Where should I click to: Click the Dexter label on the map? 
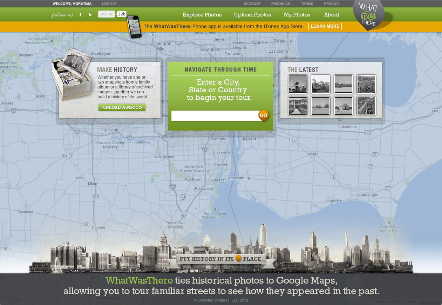pyautogui.click(x=40, y=96)
